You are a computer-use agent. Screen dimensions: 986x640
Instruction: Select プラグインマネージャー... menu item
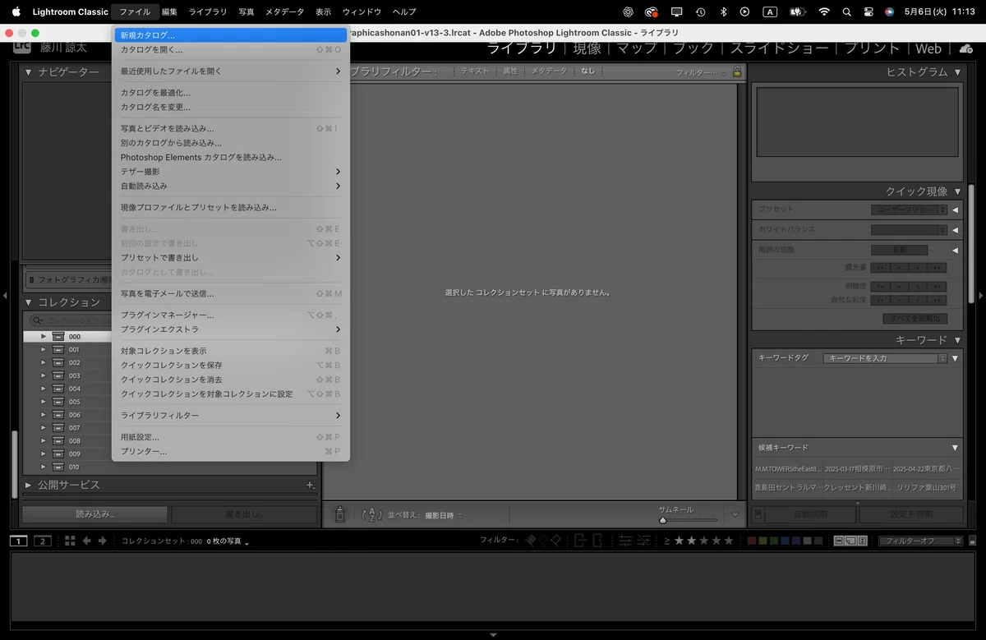click(230, 315)
